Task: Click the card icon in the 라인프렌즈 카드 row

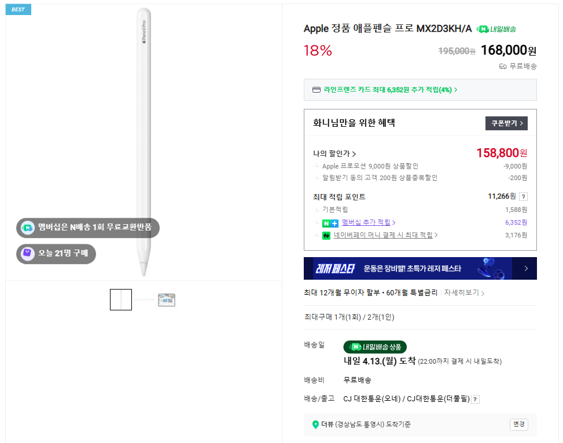Action: coord(316,90)
